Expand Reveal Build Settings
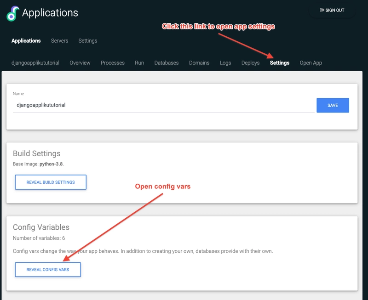This screenshot has width=368, height=300. tap(51, 182)
